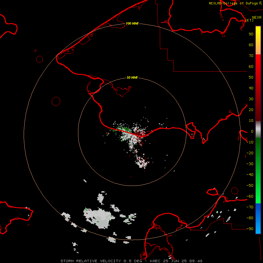The width and height of the screenshot is (263, 263).
Task: Click the 25 JUN 25 date text
Action: coord(176,261)
